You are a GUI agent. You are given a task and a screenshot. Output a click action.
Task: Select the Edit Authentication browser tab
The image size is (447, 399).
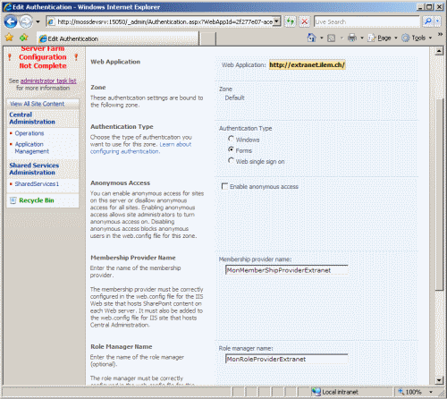coord(118,38)
